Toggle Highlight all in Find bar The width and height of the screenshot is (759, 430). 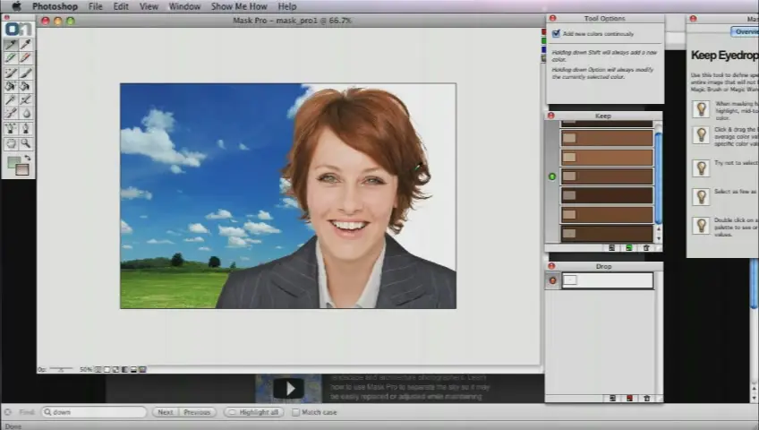254,412
